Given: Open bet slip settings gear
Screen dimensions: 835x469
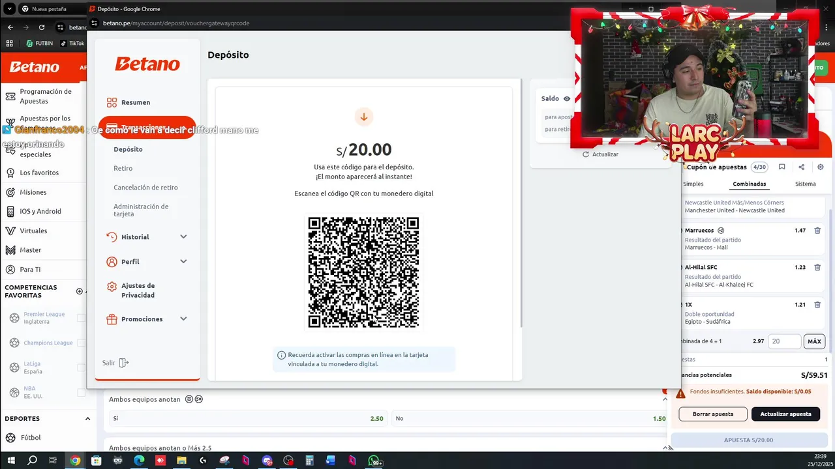Looking at the screenshot, I should click(820, 167).
